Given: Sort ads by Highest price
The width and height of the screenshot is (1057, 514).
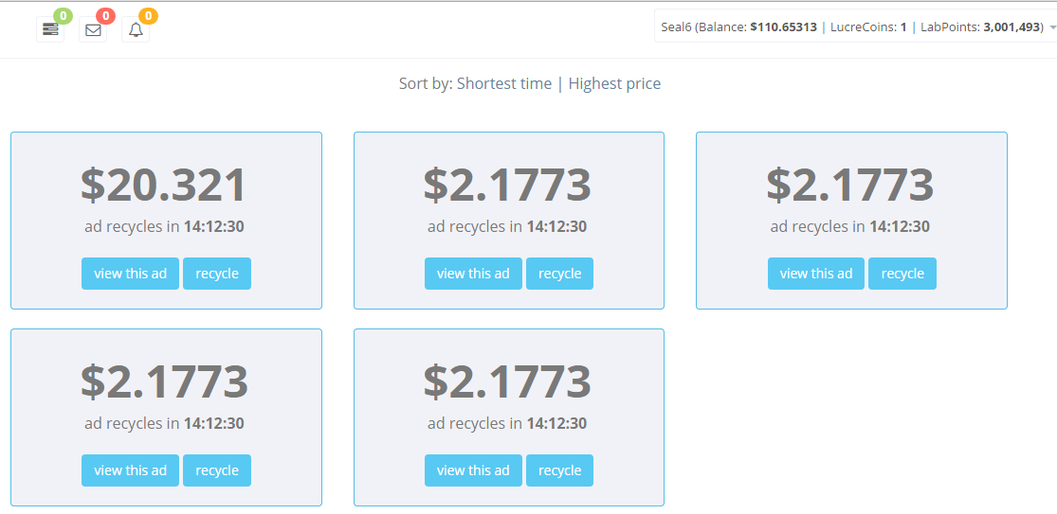Looking at the screenshot, I should pyautogui.click(x=614, y=83).
